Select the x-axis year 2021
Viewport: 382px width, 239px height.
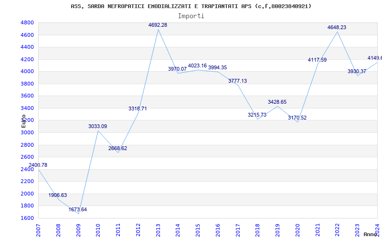tap(318, 230)
